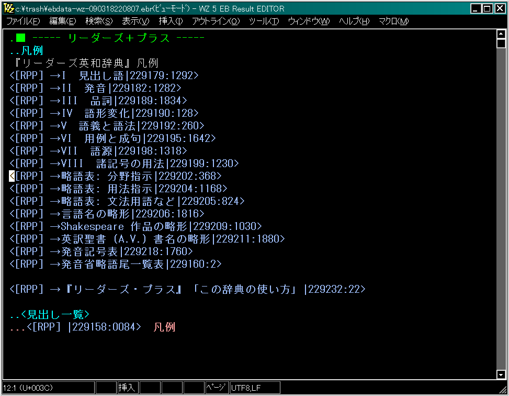Viewport: 509px width, 396px height.
Task: Follow the V 語義と語法 link
Action: pyautogui.click(x=107, y=126)
